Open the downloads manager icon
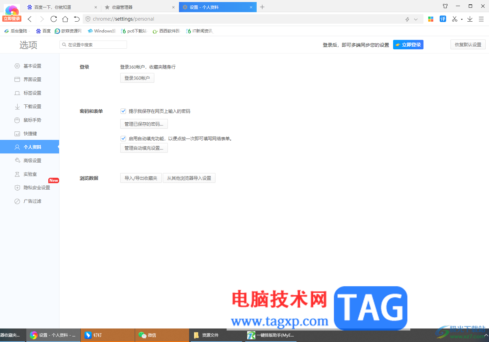489x342 pixels. click(470, 19)
